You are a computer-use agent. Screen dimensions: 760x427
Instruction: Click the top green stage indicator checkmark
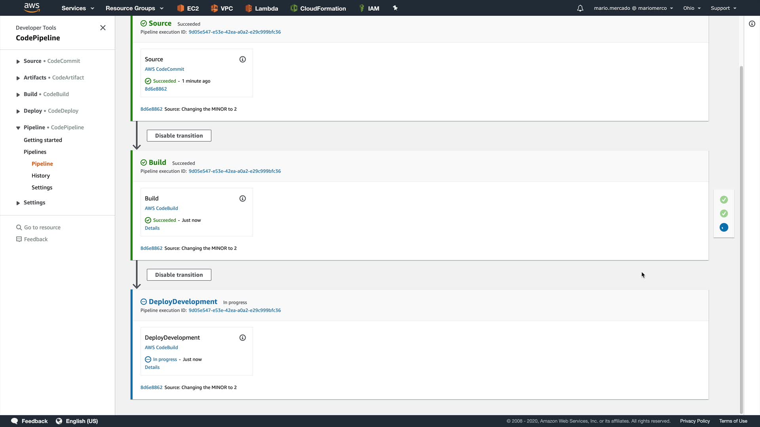pyautogui.click(x=724, y=200)
